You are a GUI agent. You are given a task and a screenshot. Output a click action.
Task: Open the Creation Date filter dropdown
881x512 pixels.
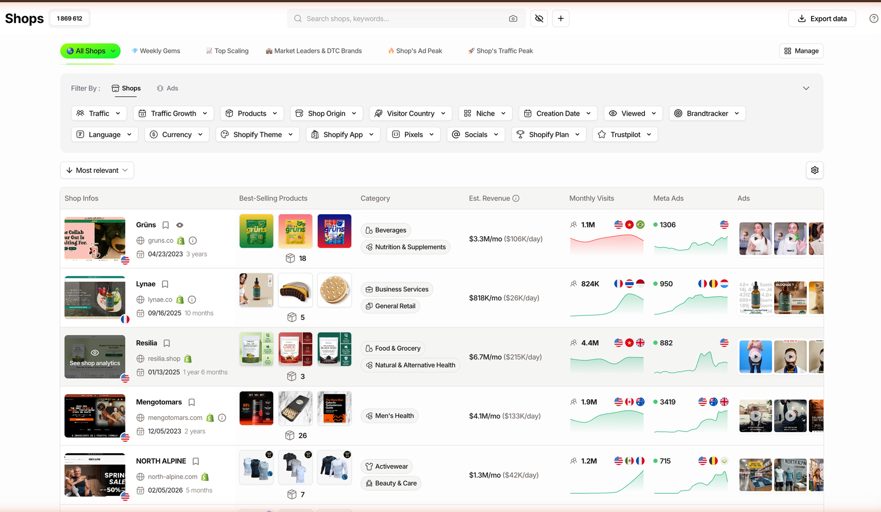(x=558, y=113)
